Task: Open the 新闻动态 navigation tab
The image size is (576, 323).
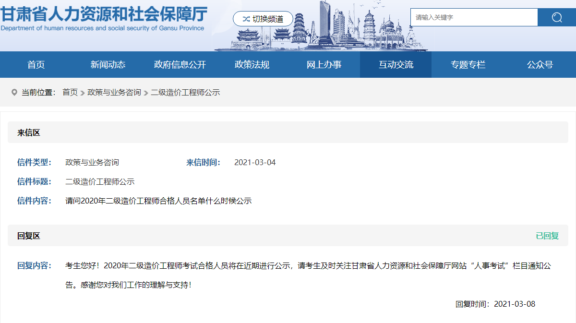Action: pyautogui.click(x=108, y=65)
